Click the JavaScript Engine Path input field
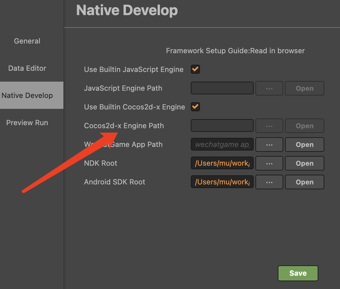 [222, 88]
